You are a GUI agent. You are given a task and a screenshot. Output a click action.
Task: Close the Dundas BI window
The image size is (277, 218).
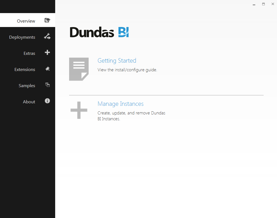273,4
